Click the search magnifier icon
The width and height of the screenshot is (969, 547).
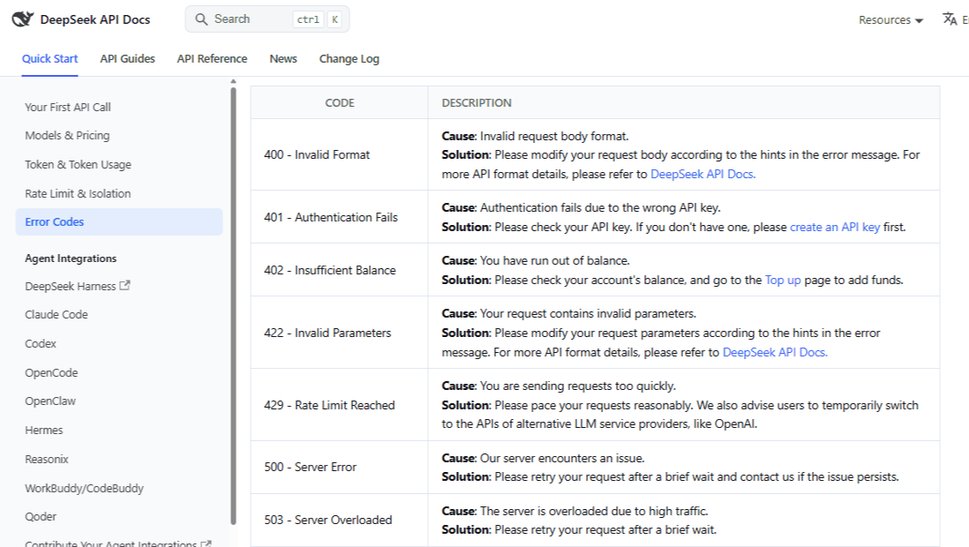coord(201,19)
